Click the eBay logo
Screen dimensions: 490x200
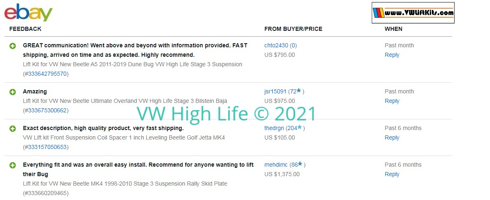(28, 12)
